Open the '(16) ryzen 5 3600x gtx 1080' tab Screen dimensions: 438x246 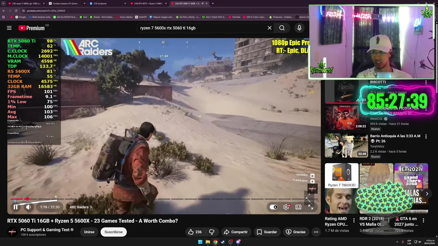[x=27, y=3]
